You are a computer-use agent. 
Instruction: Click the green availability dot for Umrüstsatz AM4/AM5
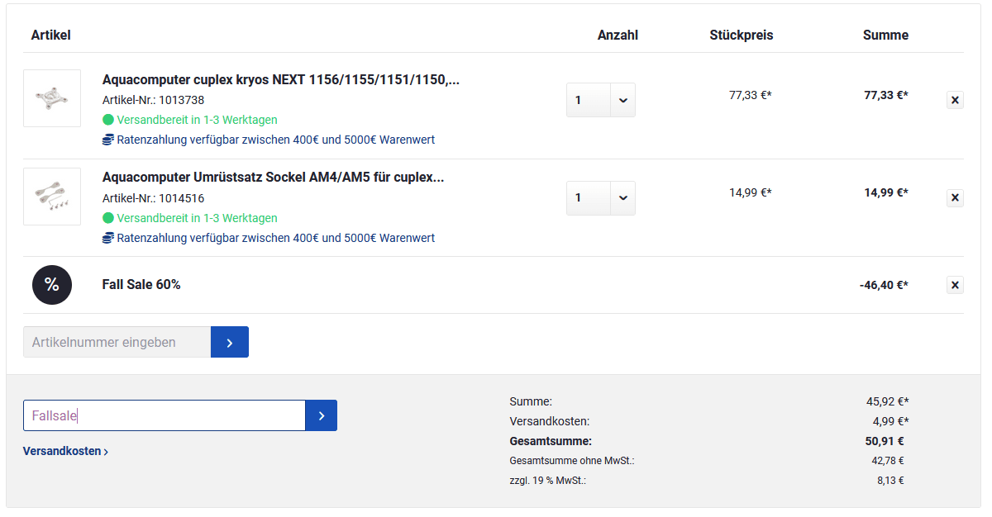pos(107,218)
